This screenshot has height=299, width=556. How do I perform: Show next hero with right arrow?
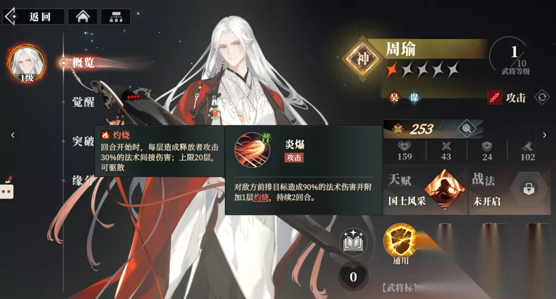point(545,135)
